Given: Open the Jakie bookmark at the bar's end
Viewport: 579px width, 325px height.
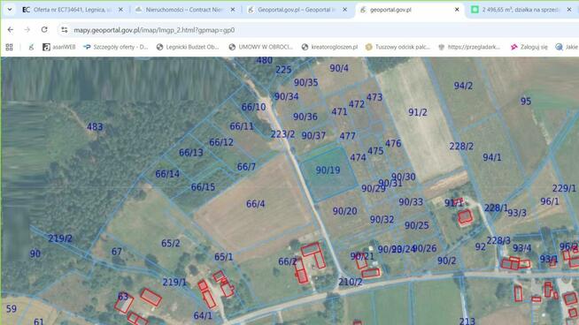Looking at the screenshot, I should click(x=567, y=47).
